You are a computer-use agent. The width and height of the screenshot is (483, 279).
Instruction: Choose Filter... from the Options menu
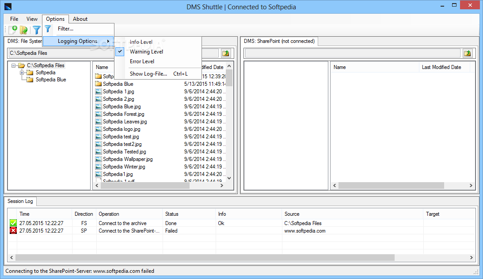65,29
